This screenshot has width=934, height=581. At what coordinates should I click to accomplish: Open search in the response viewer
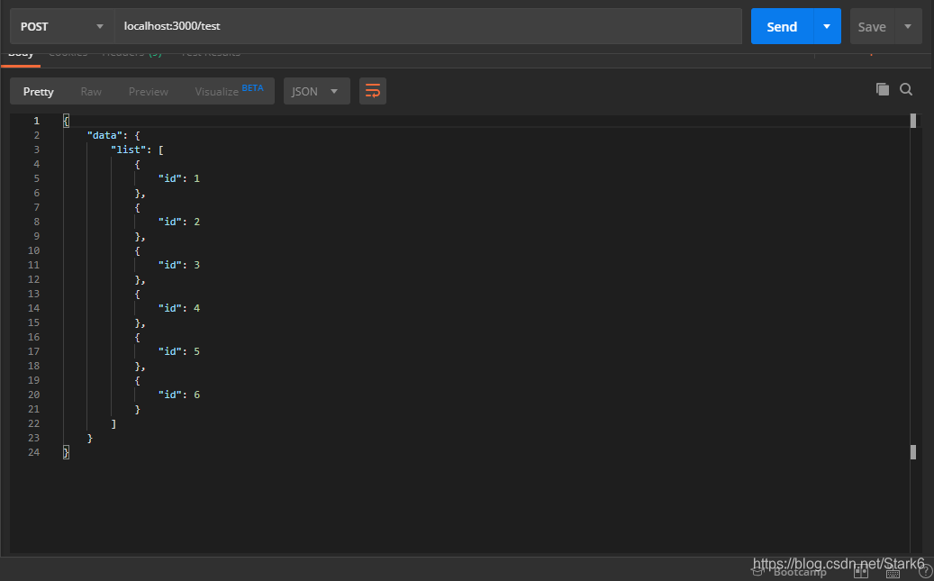coord(906,89)
